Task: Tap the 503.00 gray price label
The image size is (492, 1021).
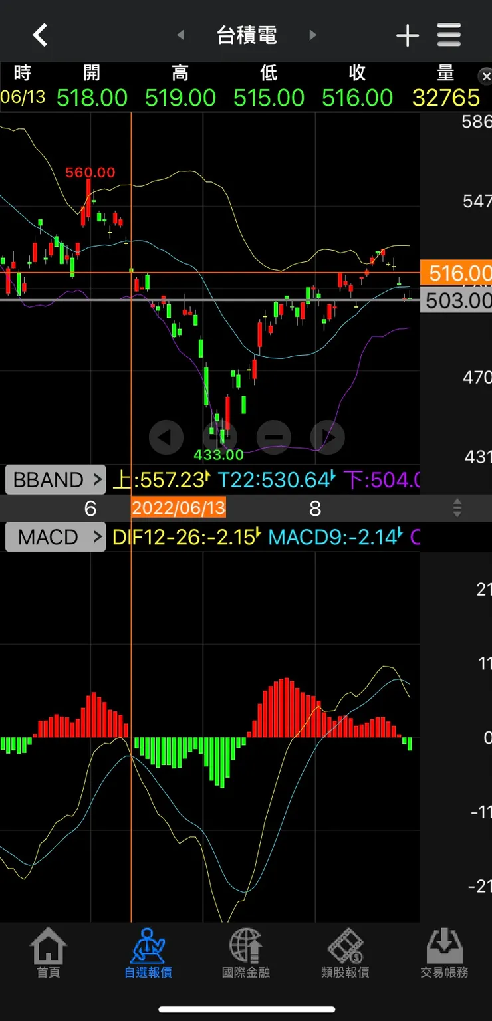Action: point(457,300)
